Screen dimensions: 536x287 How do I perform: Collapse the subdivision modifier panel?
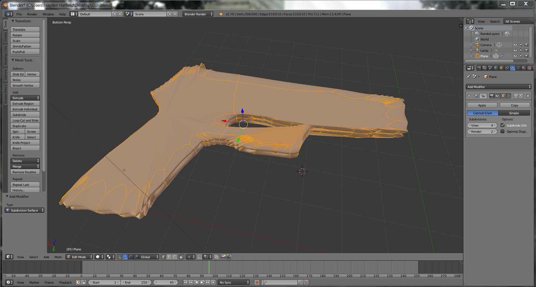(x=469, y=96)
